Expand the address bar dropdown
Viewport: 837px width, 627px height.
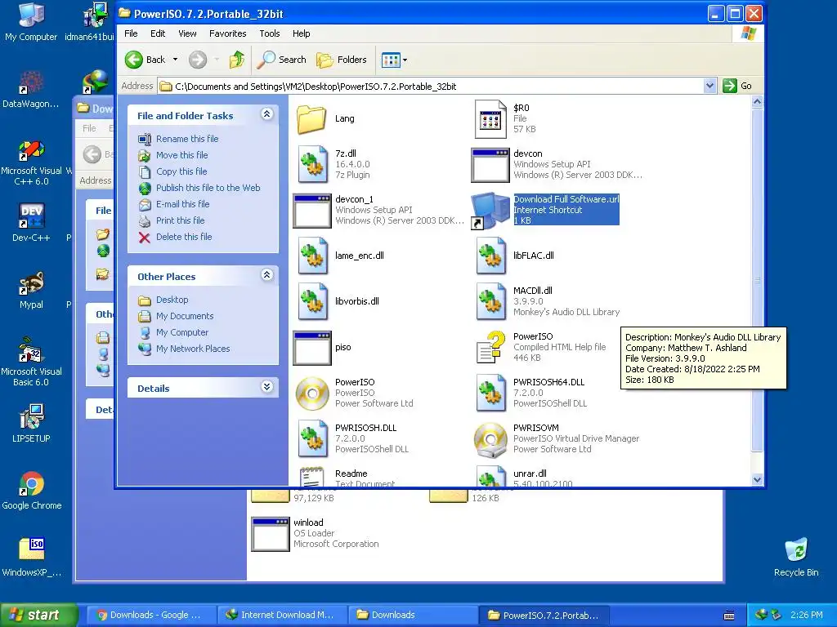709,86
